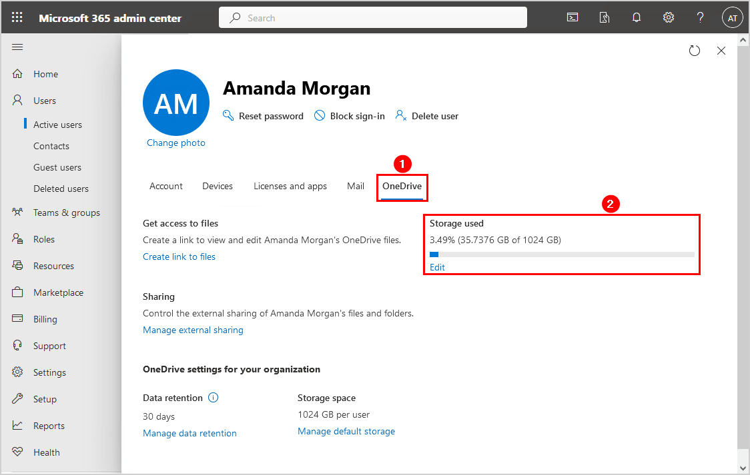Click the data retention info icon

(x=214, y=398)
